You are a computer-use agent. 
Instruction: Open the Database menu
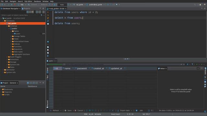[x=37, y=1]
